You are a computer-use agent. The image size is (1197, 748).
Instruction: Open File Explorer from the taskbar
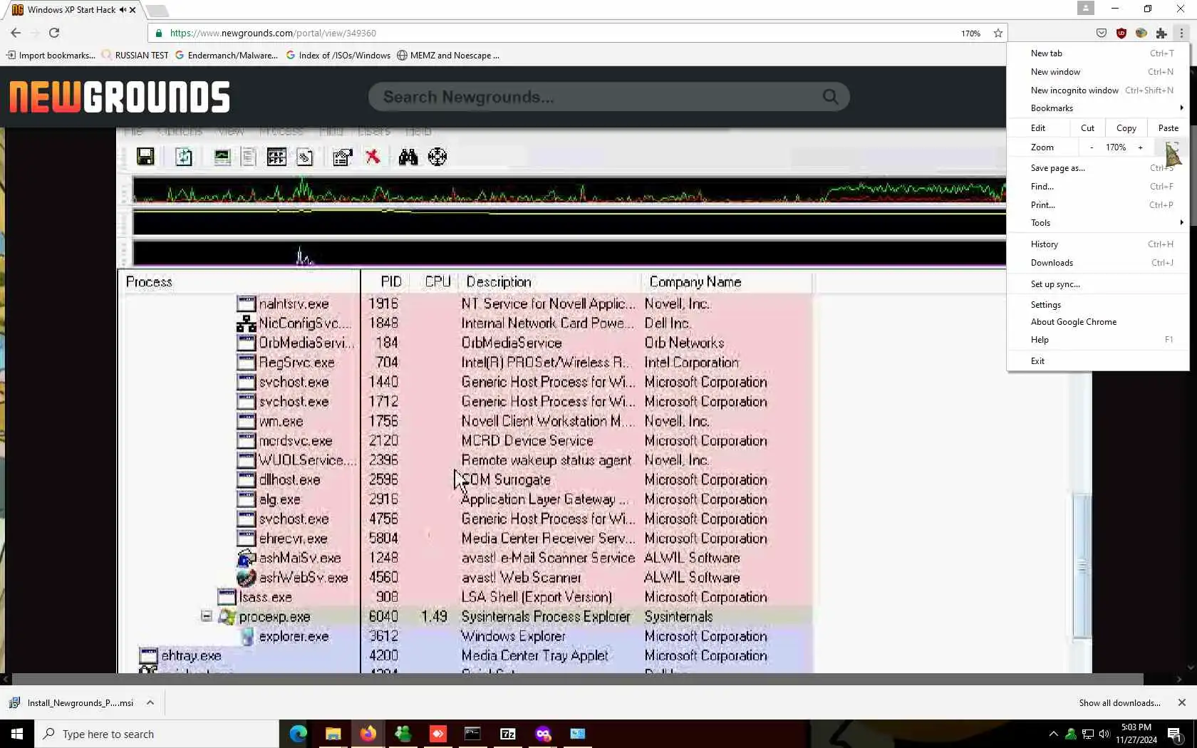click(333, 734)
